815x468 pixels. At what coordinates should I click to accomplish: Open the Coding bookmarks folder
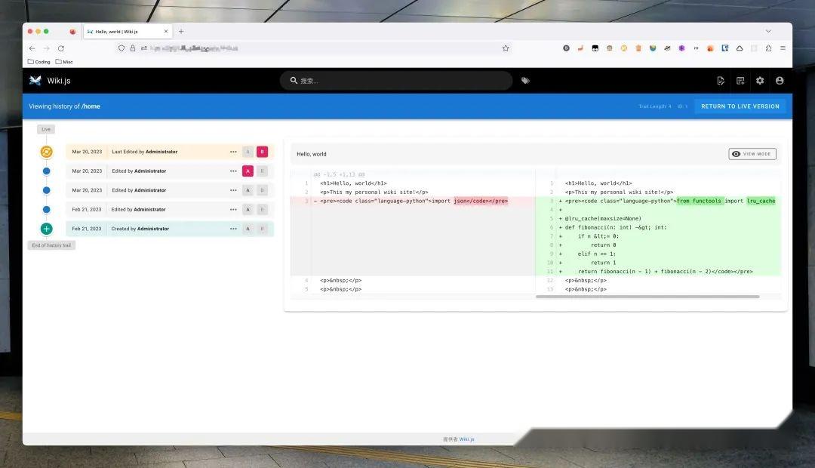coord(39,62)
